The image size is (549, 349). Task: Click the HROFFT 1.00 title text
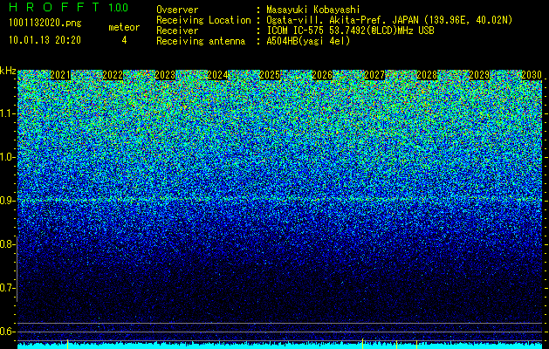(x=68, y=7)
